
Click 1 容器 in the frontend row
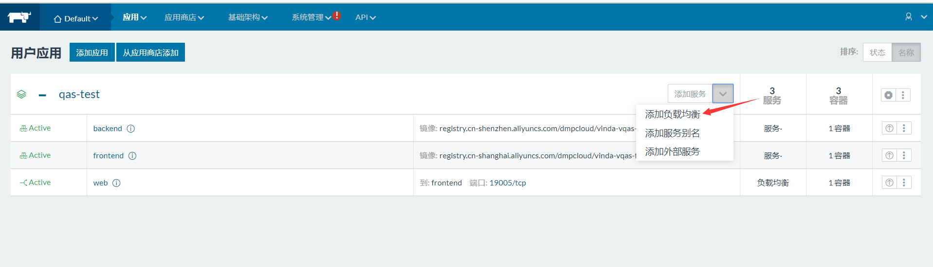(x=839, y=156)
